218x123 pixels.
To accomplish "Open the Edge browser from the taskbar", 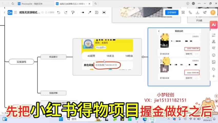I will click(145, 119).
